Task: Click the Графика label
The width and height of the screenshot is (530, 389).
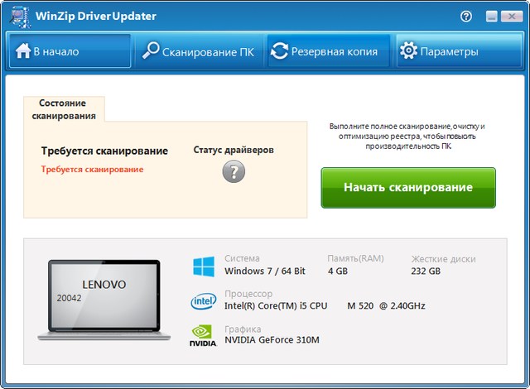Action: pyautogui.click(x=243, y=329)
